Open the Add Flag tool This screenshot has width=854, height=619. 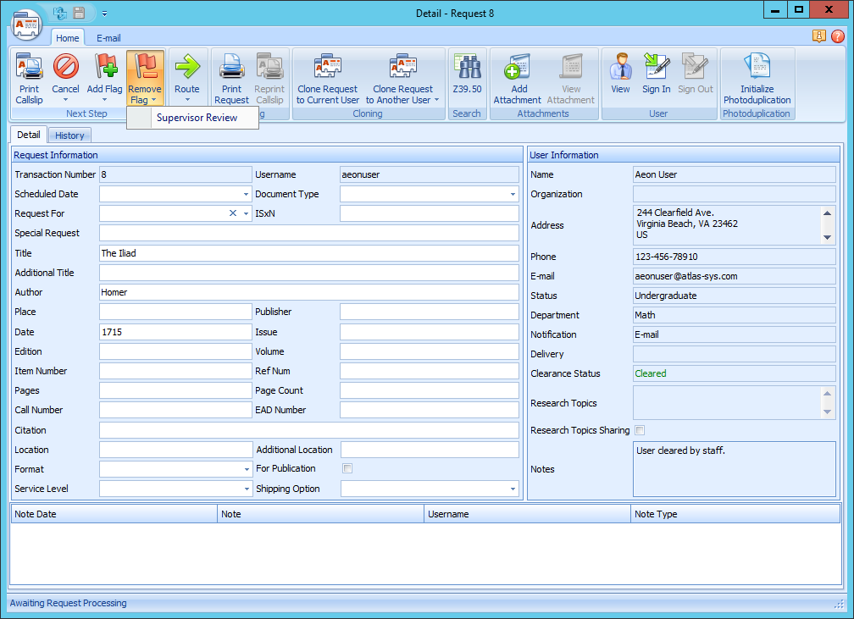pos(105,68)
